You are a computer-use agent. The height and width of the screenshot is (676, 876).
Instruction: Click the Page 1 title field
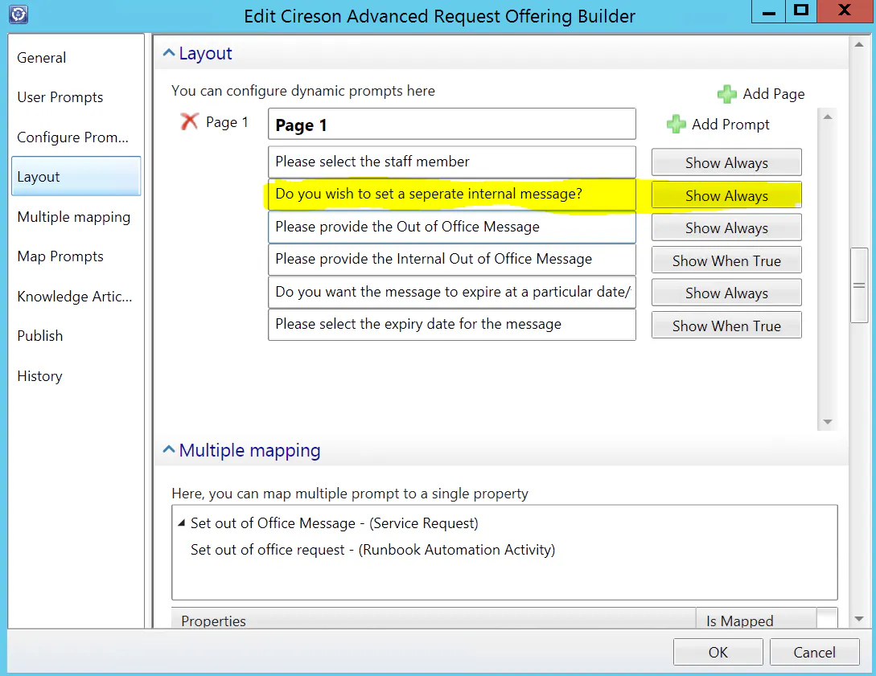[452, 124]
